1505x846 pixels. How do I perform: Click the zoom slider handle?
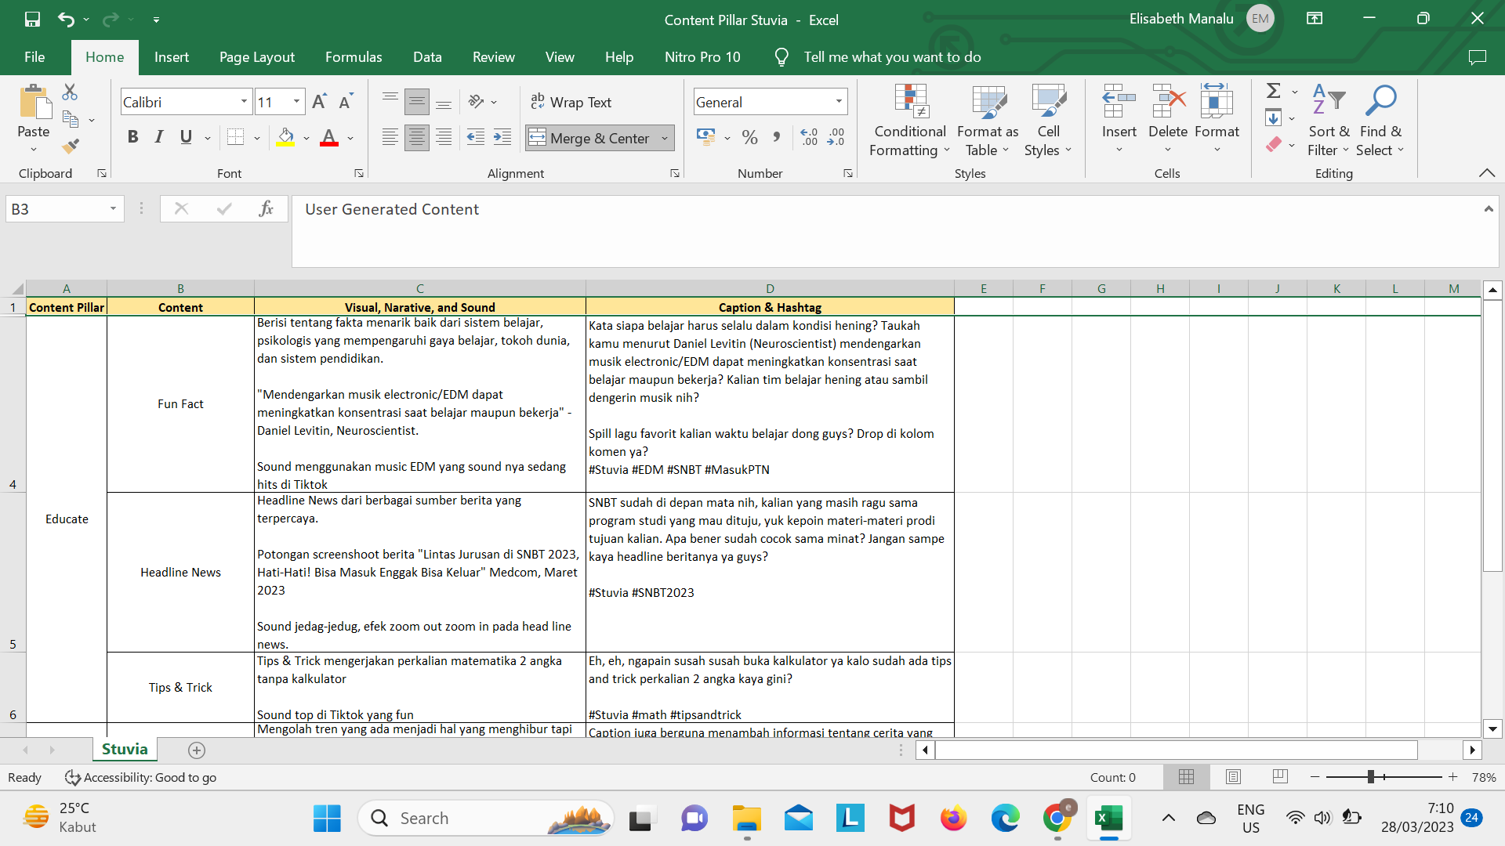[1371, 776]
